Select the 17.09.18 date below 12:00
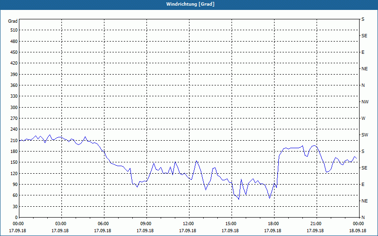The width and height of the screenshot is (378, 236). coord(188,231)
